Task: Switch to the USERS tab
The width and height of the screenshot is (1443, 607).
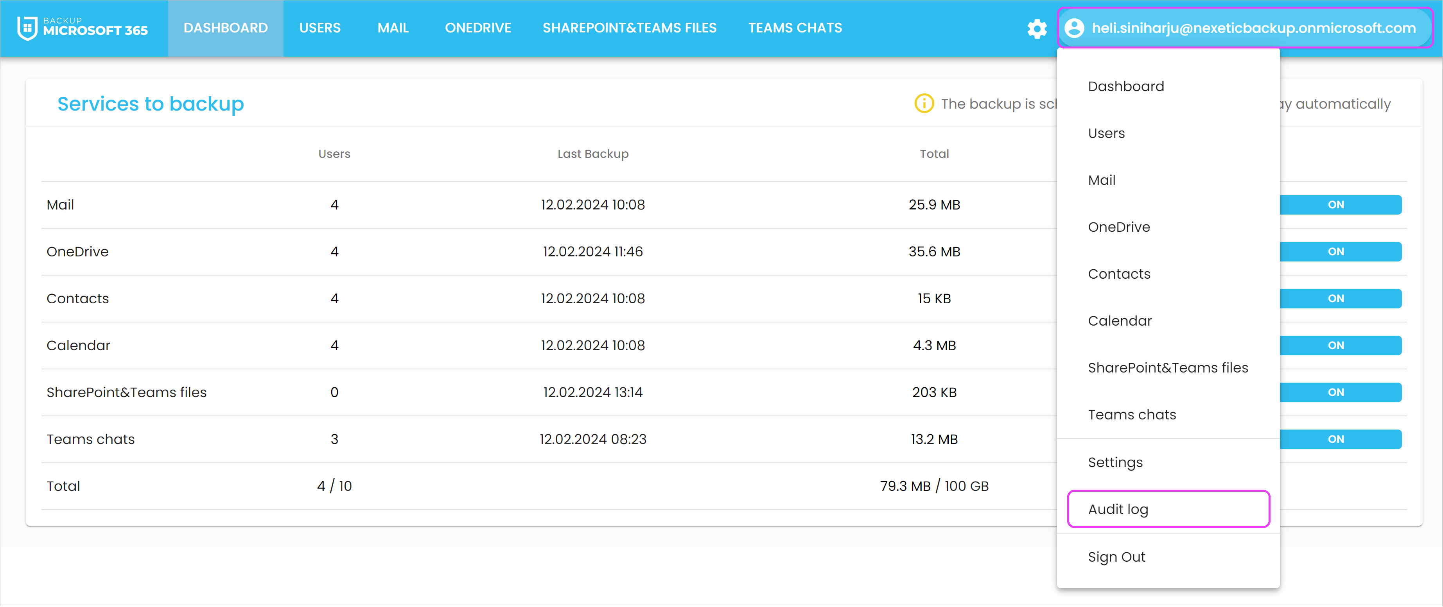Action: point(320,28)
